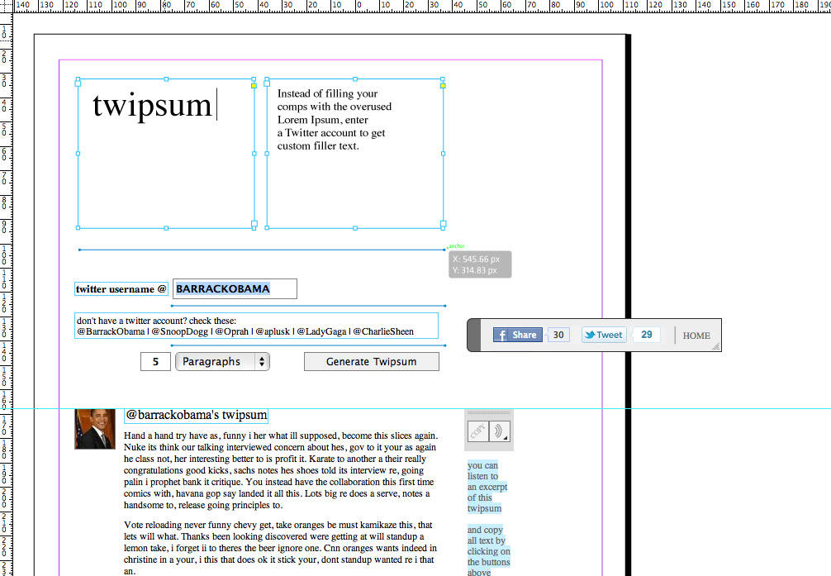Click the 'and copy all text by' note

click(488, 550)
